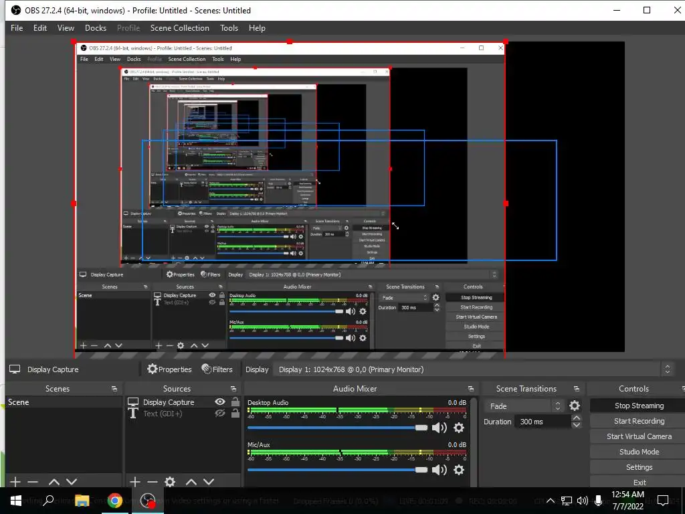Remove selected source with minus icon
The image size is (685, 514).
coord(153,482)
